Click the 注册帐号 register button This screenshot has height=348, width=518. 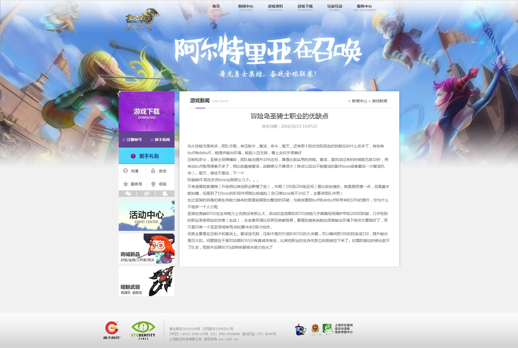132,140
